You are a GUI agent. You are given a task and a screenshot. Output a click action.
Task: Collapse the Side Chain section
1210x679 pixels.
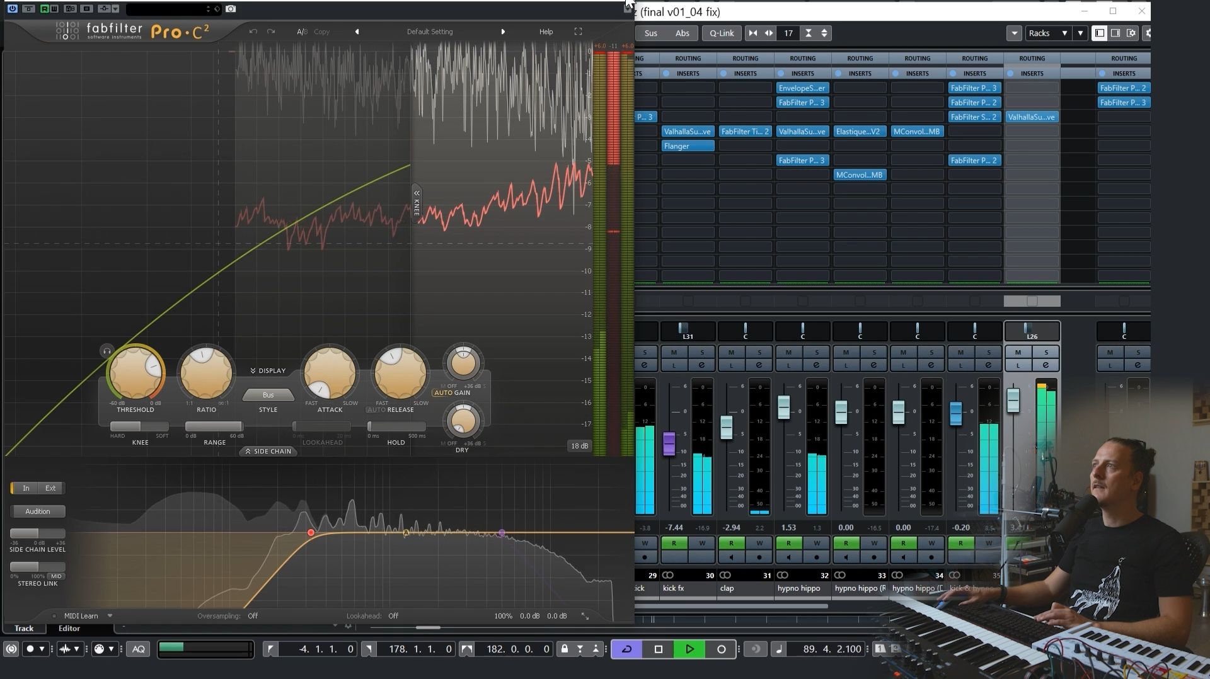tap(268, 452)
